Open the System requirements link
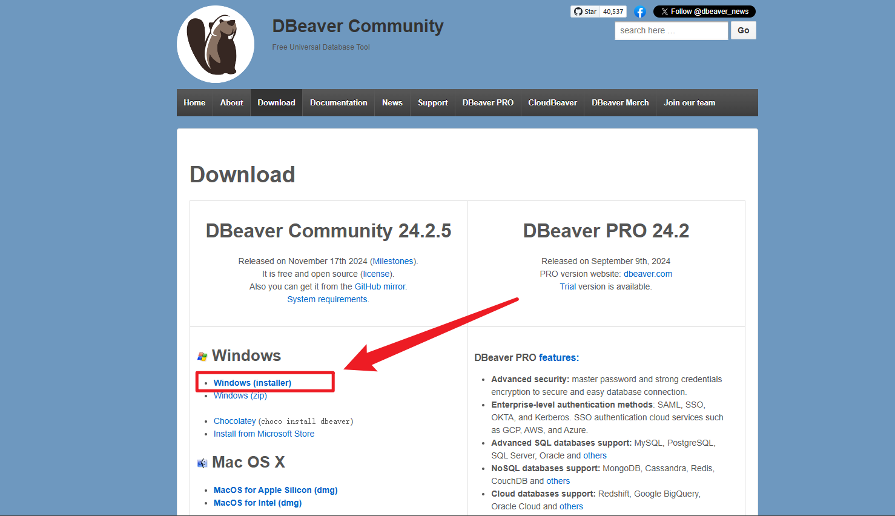 click(x=327, y=299)
